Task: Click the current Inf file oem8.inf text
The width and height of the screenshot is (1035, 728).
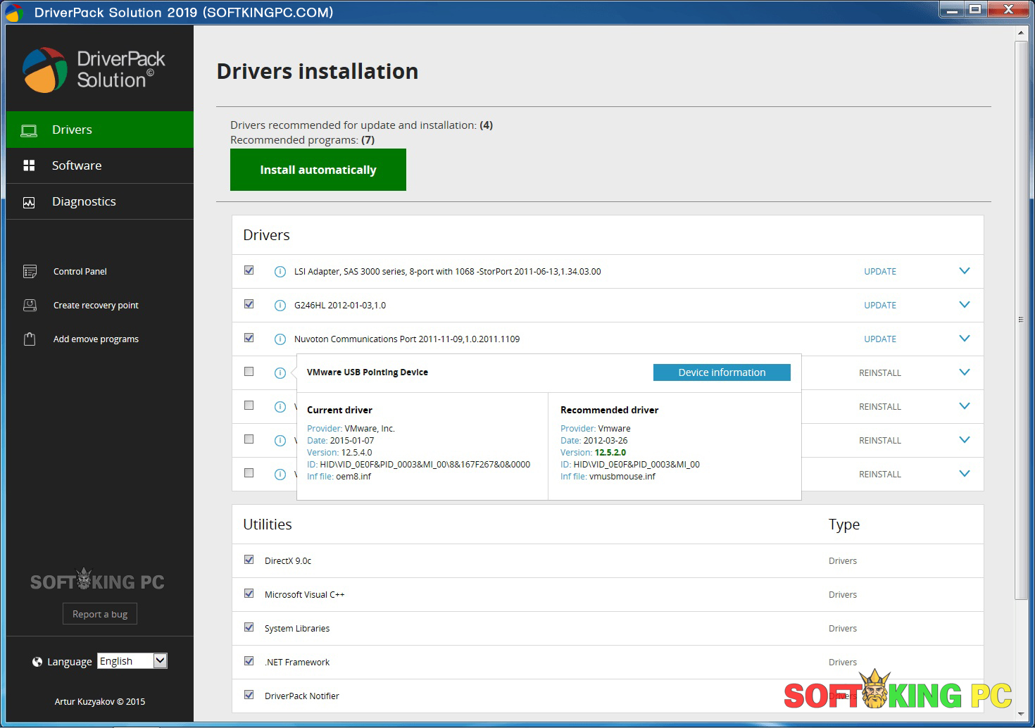Action: click(353, 477)
